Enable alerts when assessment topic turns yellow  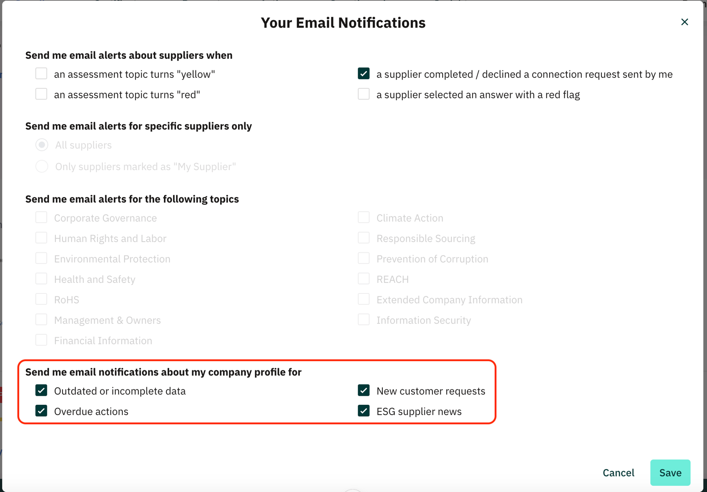click(41, 73)
